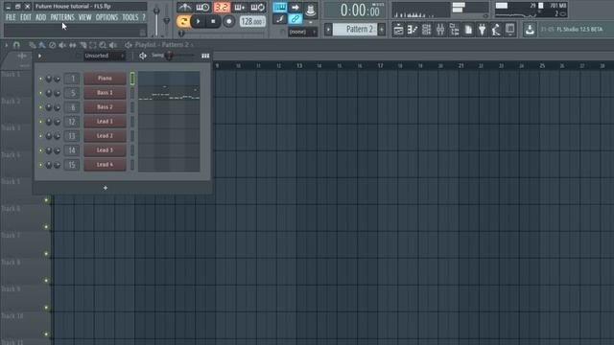Select the Lead 1 channel button

(105, 122)
